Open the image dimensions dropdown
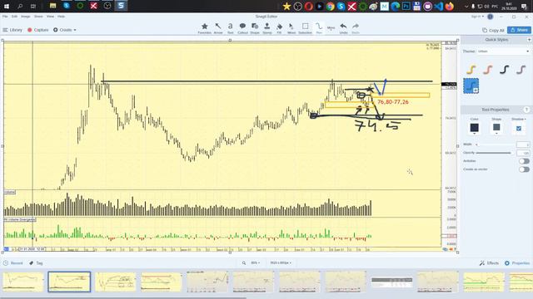The width and height of the screenshot is (533, 299). click(x=281, y=262)
